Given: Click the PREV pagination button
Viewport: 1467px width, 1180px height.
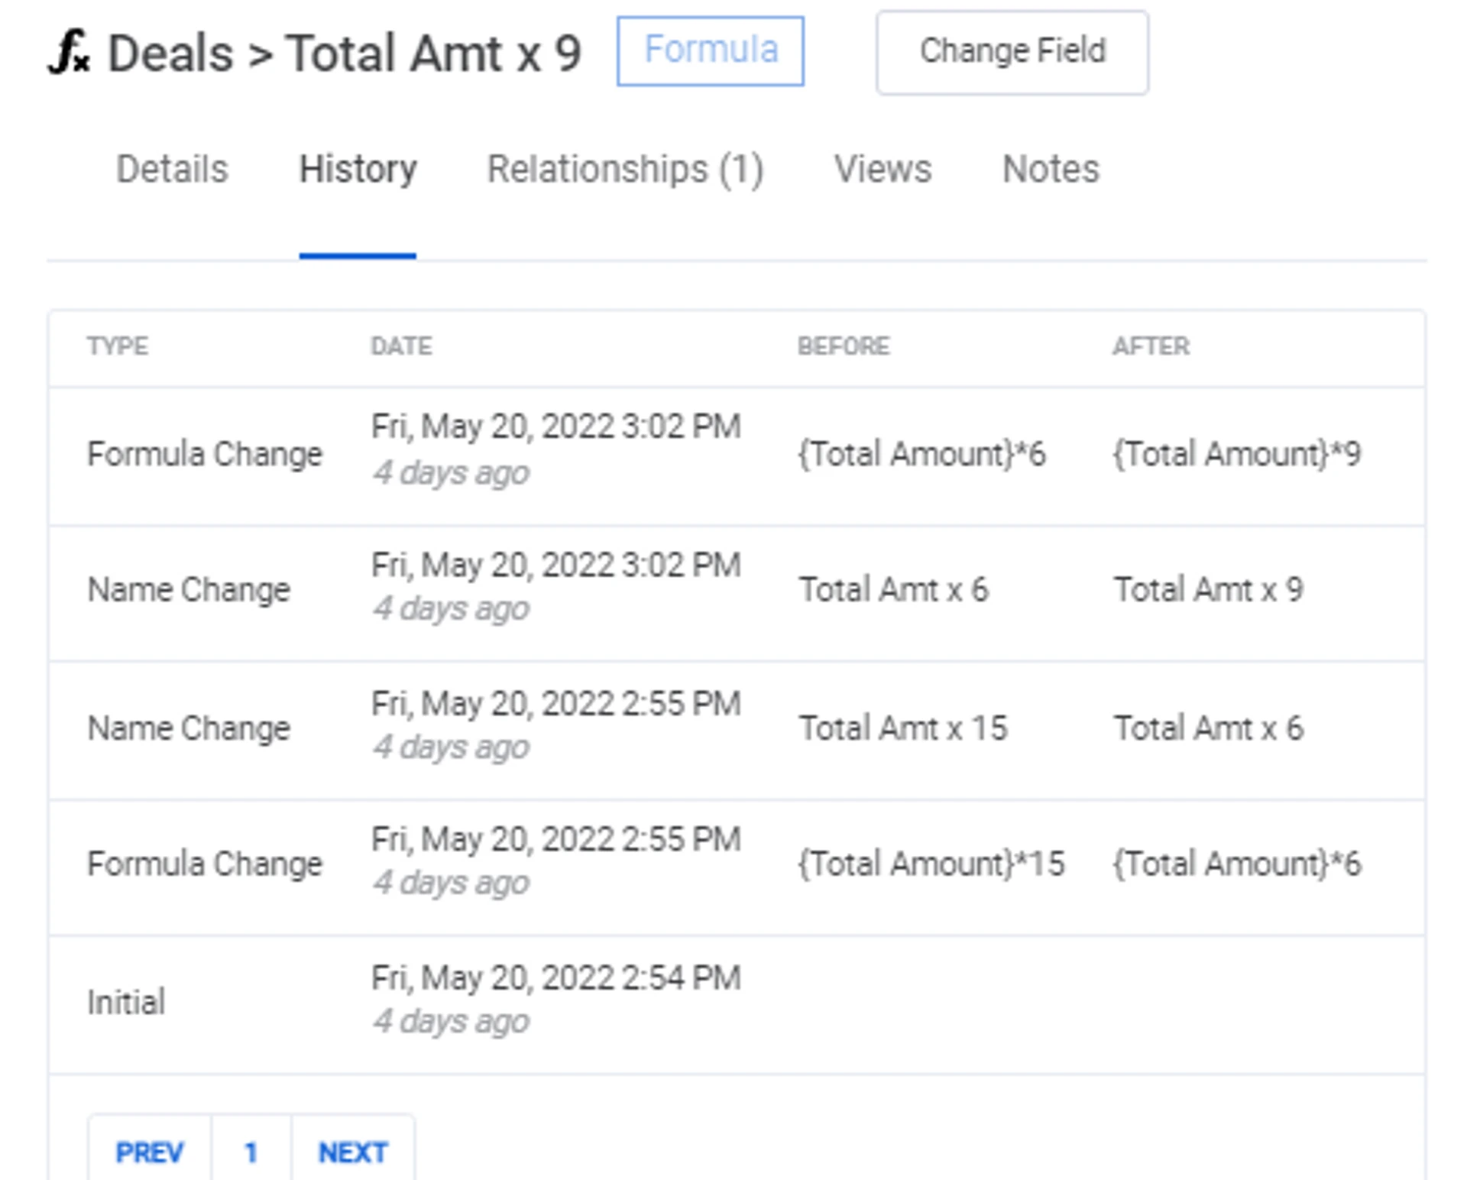Looking at the screenshot, I should click(x=150, y=1152).
